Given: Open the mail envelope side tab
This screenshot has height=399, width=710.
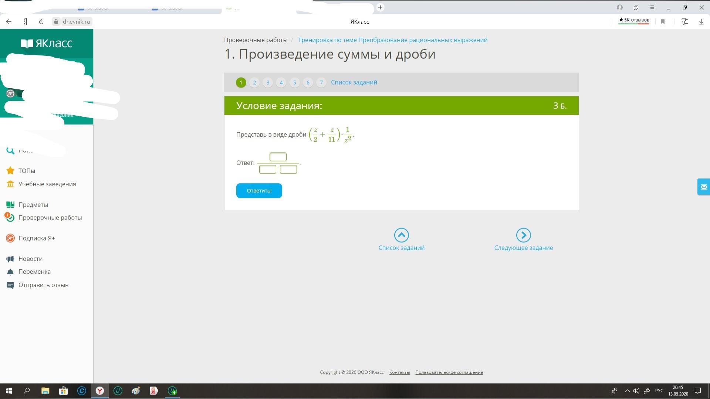Looking at the screenshot, I should [x=703, y=187].
